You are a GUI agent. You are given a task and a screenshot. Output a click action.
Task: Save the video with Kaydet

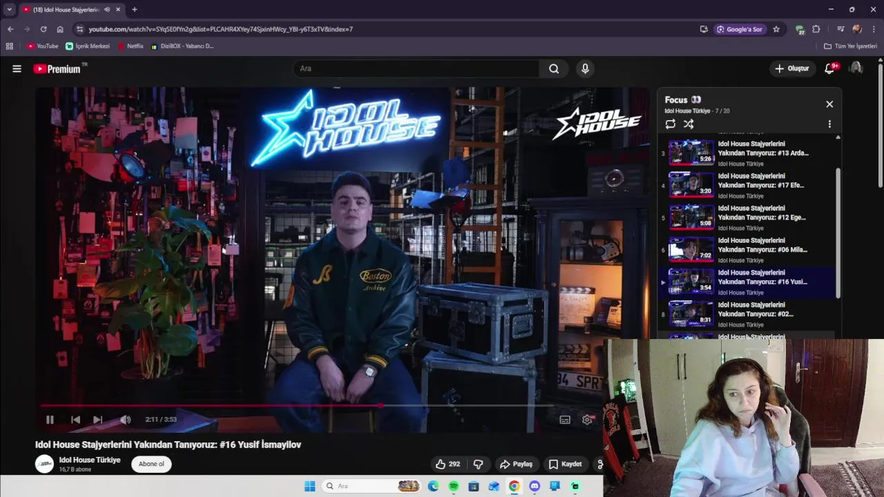tap(565, 464)
